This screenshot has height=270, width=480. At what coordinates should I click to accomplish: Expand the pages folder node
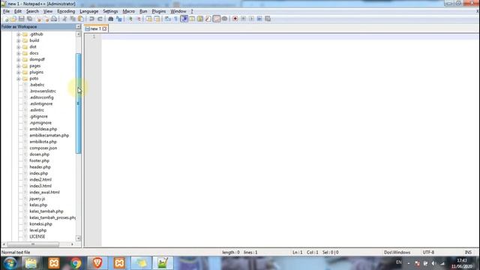[x=18, y=66]
